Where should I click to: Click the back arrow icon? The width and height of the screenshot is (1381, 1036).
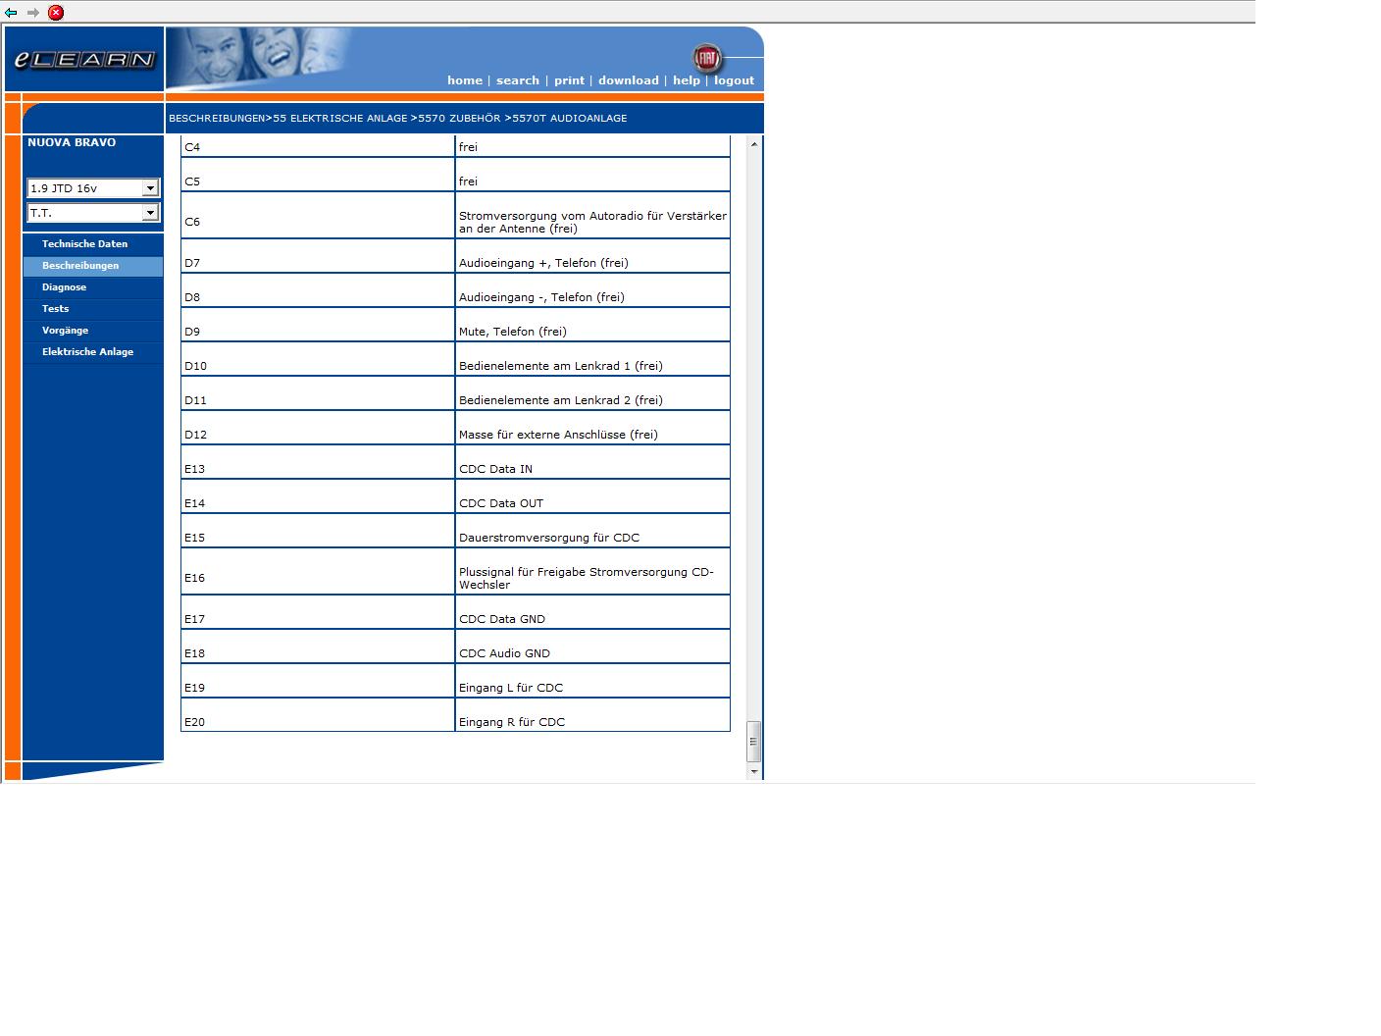click(x=11, y=13)
